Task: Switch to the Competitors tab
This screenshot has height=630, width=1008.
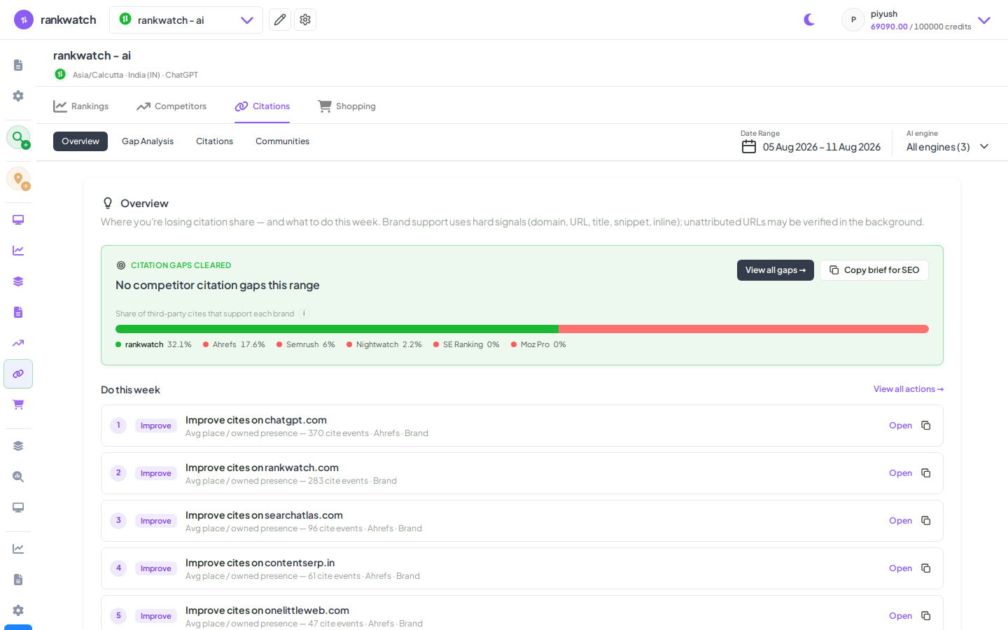Action: [171, 106]
